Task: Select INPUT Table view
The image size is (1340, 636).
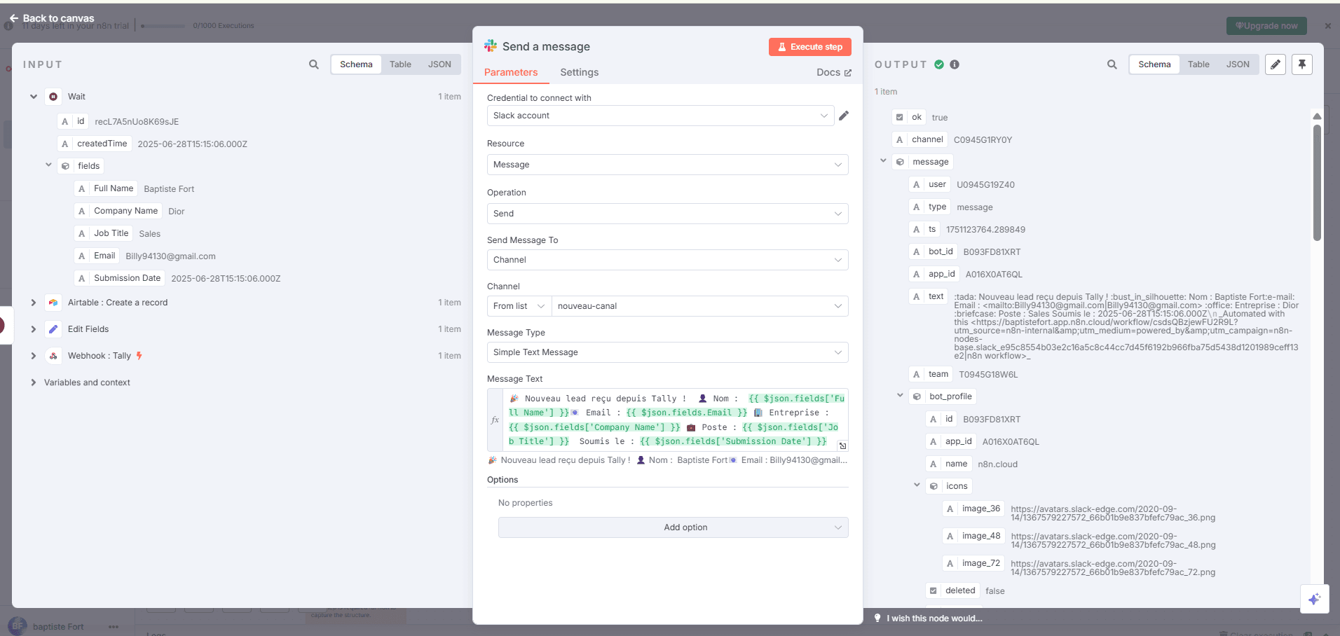Action: coord(400,64)
